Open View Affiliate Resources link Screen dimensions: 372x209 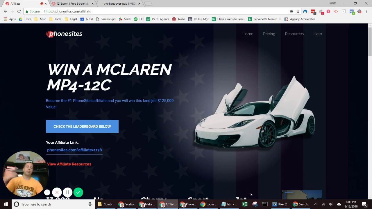point(69,164)
